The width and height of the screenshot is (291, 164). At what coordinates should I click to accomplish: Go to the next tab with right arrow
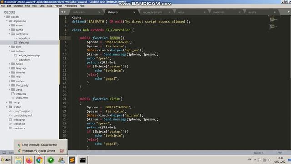(65, 12)
